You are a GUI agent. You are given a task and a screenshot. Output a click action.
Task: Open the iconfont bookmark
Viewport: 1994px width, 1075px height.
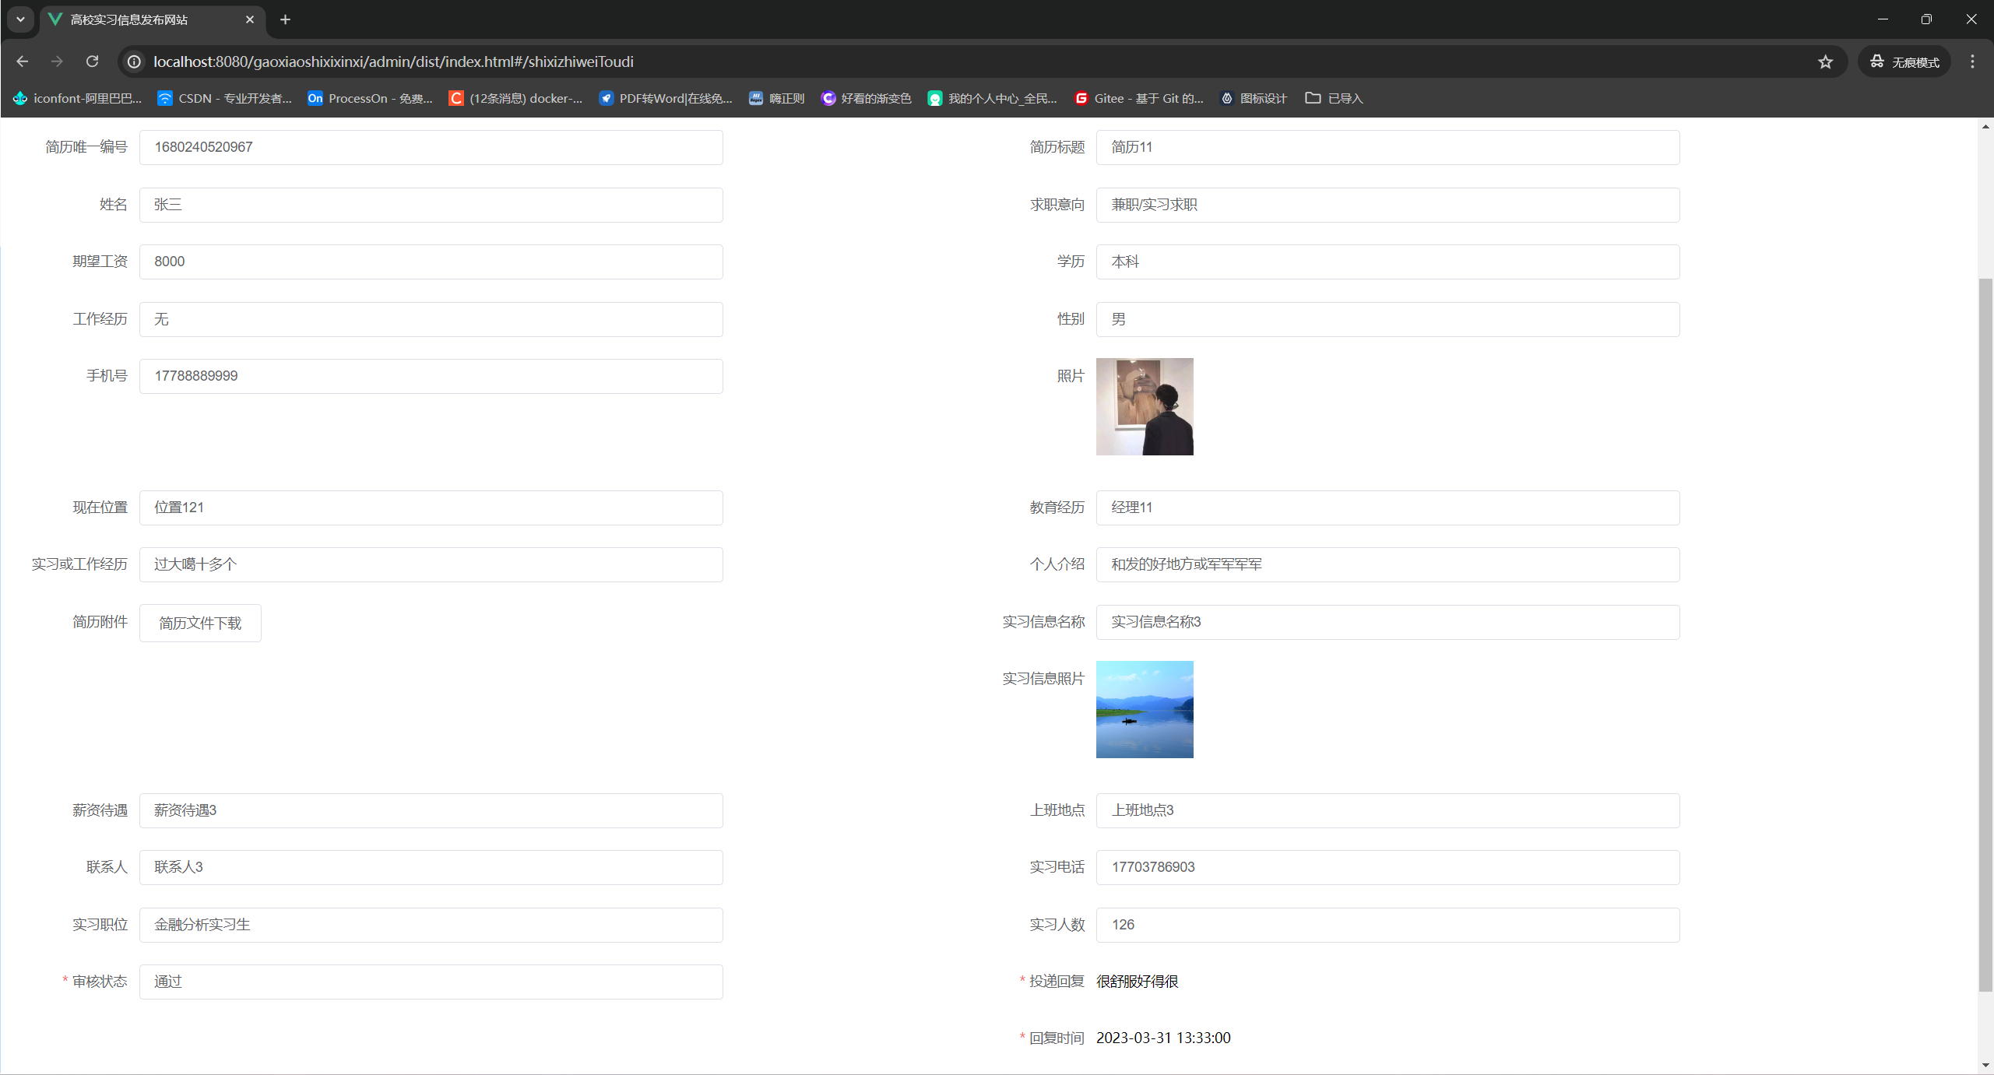point(78,98)
